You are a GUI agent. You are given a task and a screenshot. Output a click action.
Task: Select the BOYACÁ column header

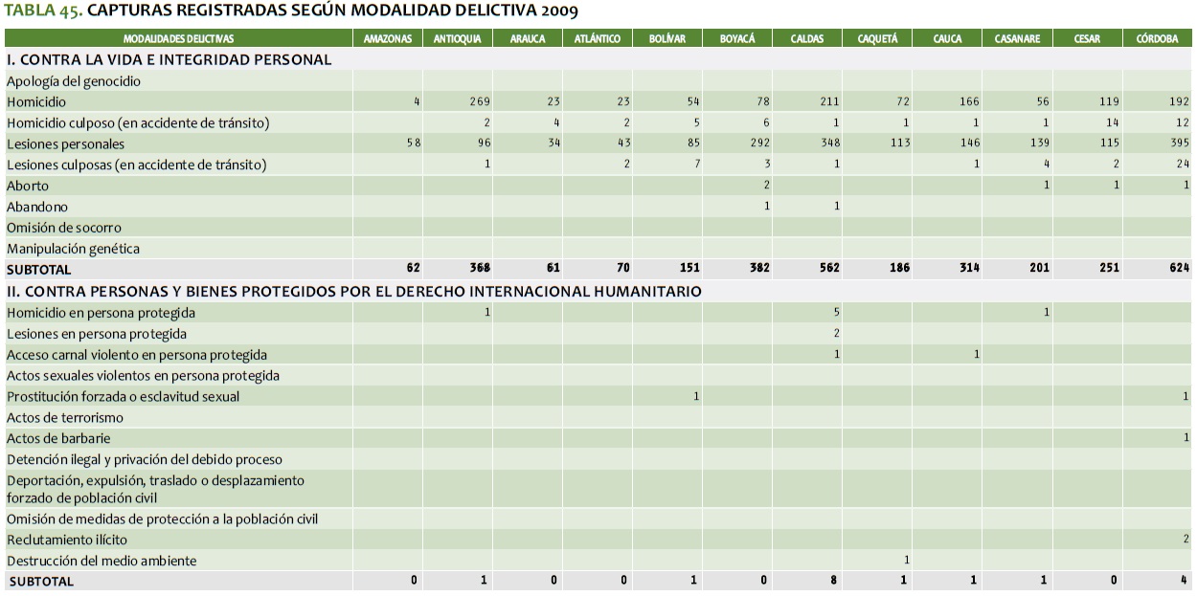coord(737,39)
